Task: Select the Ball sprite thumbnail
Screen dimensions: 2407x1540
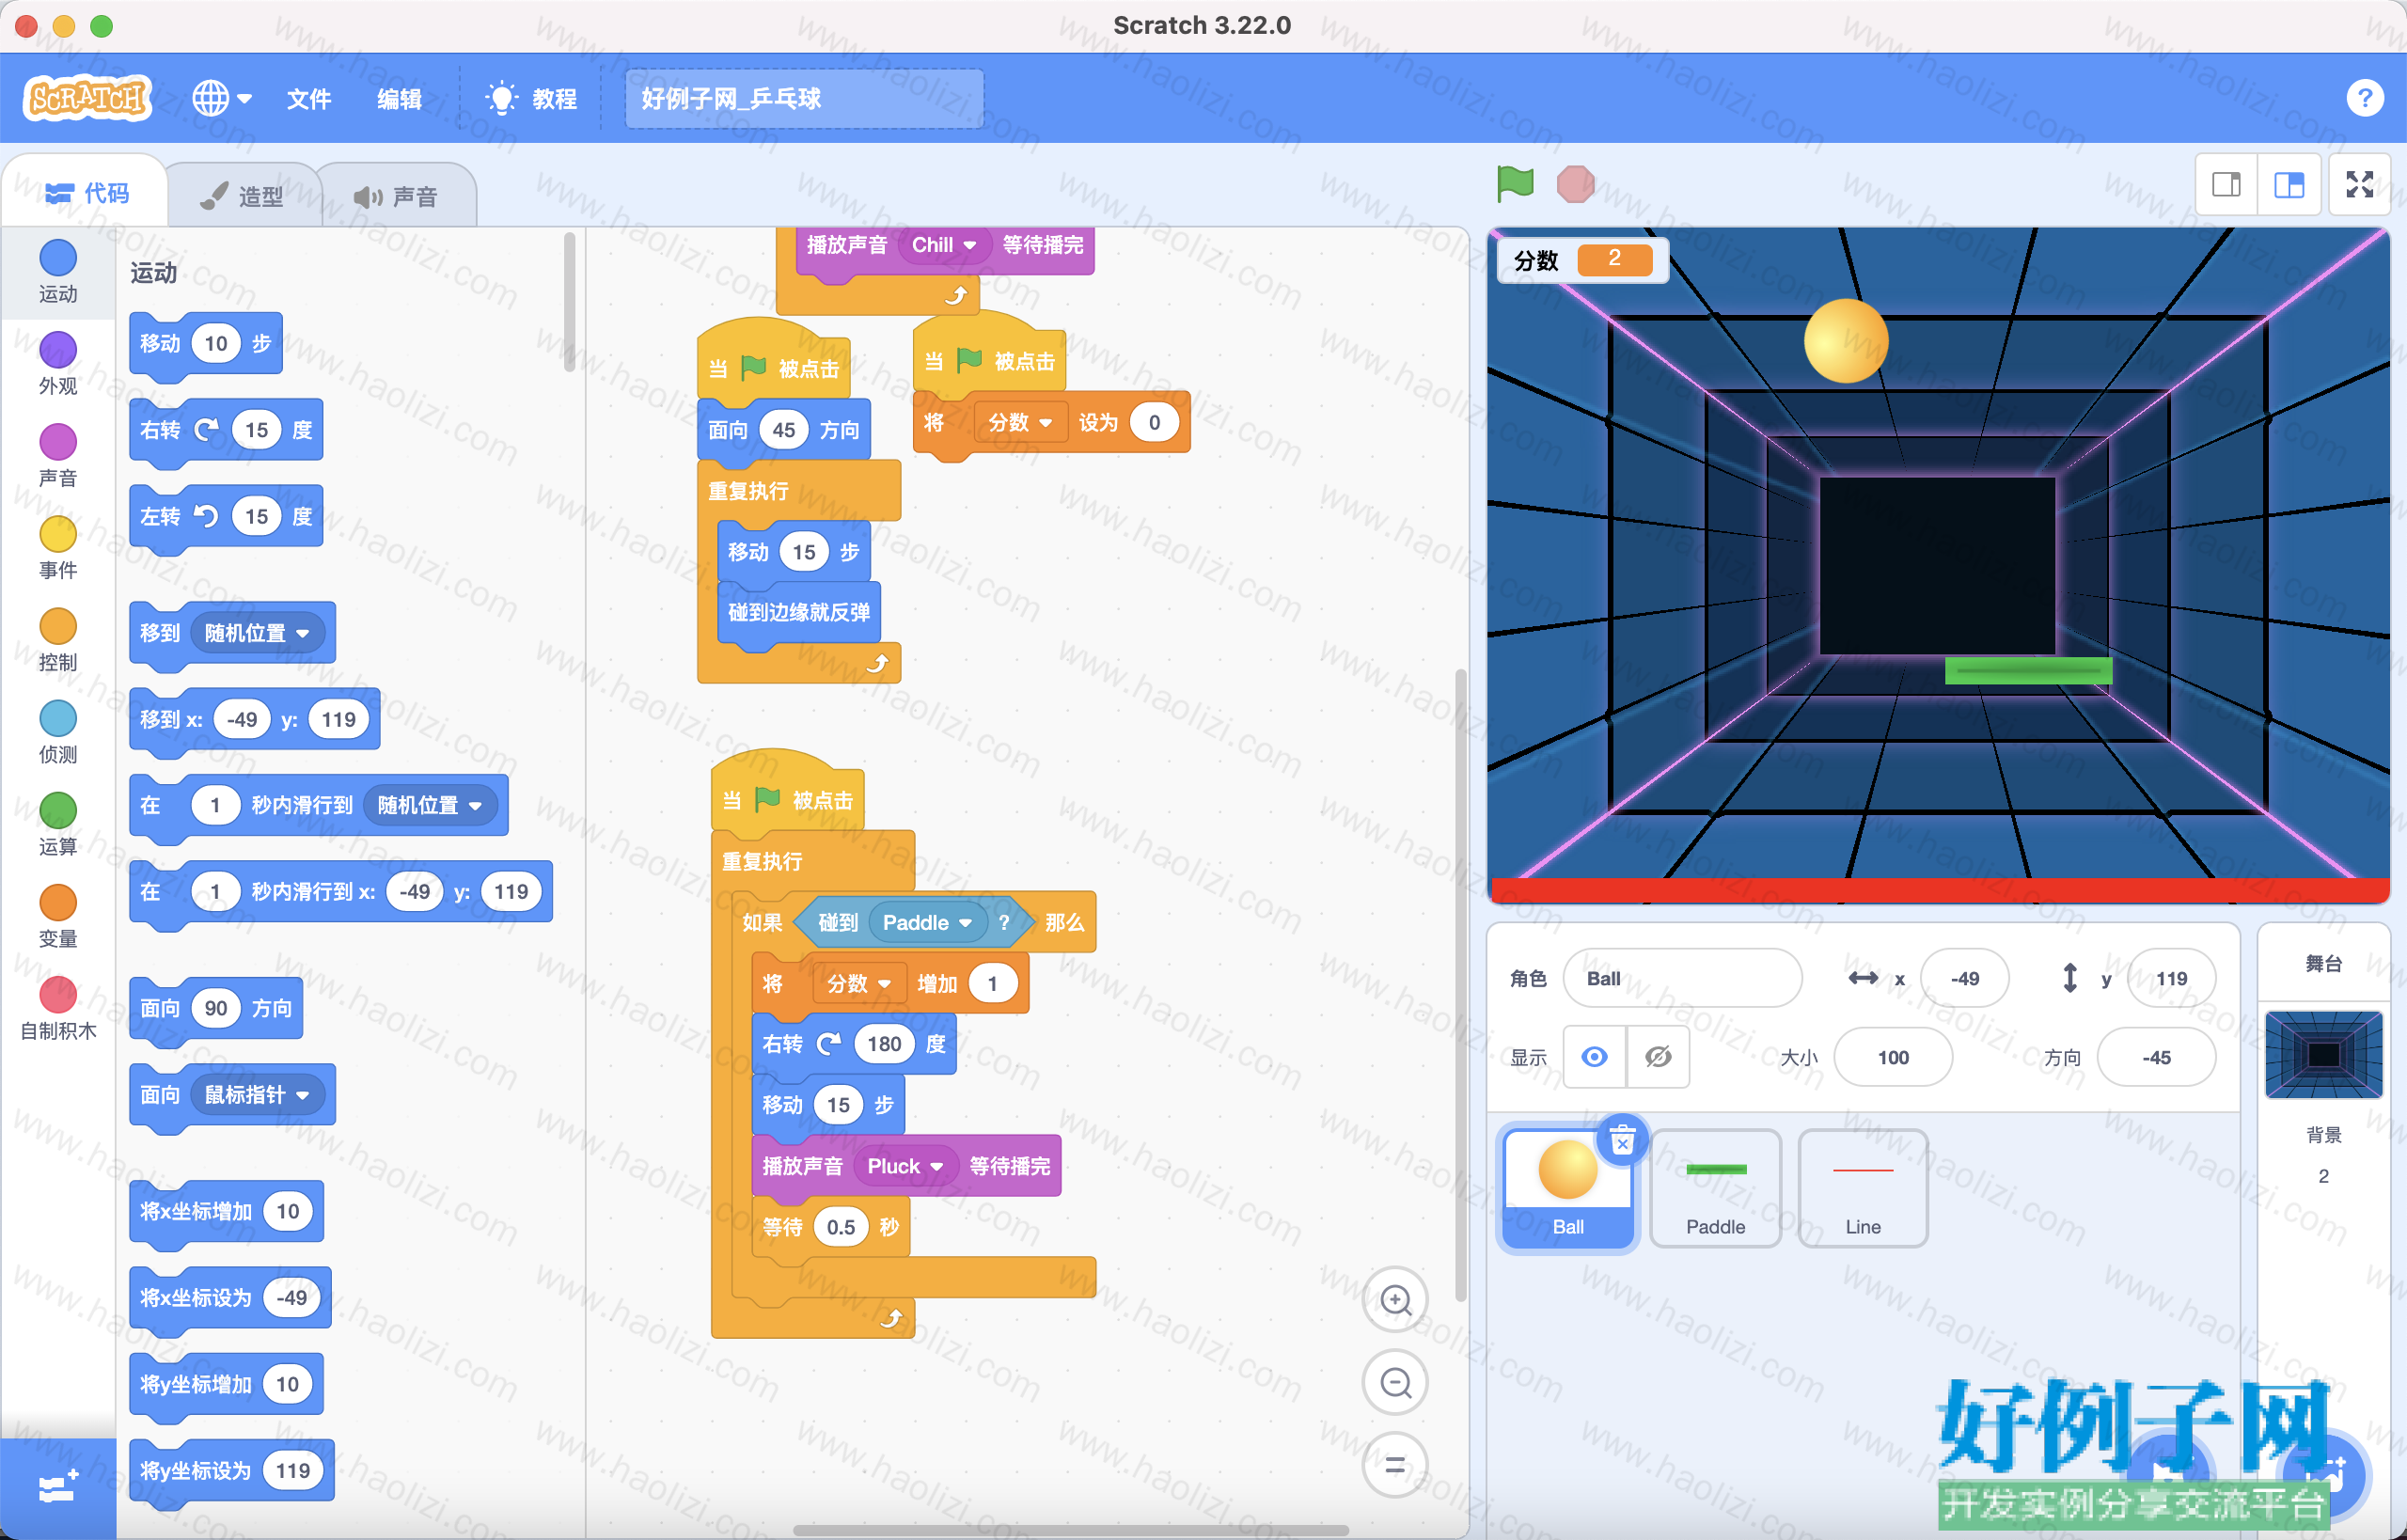Action: point(1567,1188)
